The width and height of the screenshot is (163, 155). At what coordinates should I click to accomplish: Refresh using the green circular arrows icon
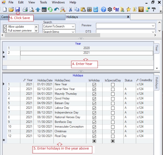pos(50,9)
